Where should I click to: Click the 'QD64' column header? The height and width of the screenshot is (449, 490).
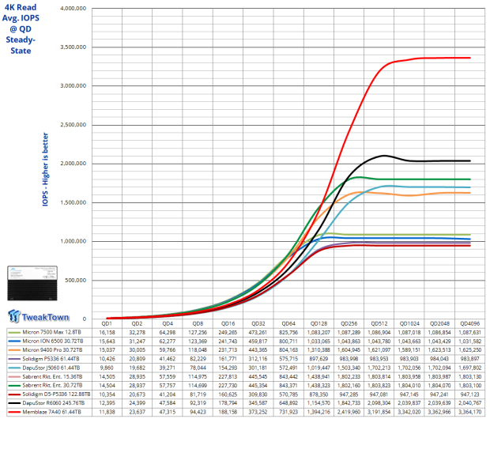pyautogui.click(x=288, y=323)
